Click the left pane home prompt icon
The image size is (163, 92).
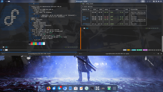pyautogui.click(x=6, y=47)
